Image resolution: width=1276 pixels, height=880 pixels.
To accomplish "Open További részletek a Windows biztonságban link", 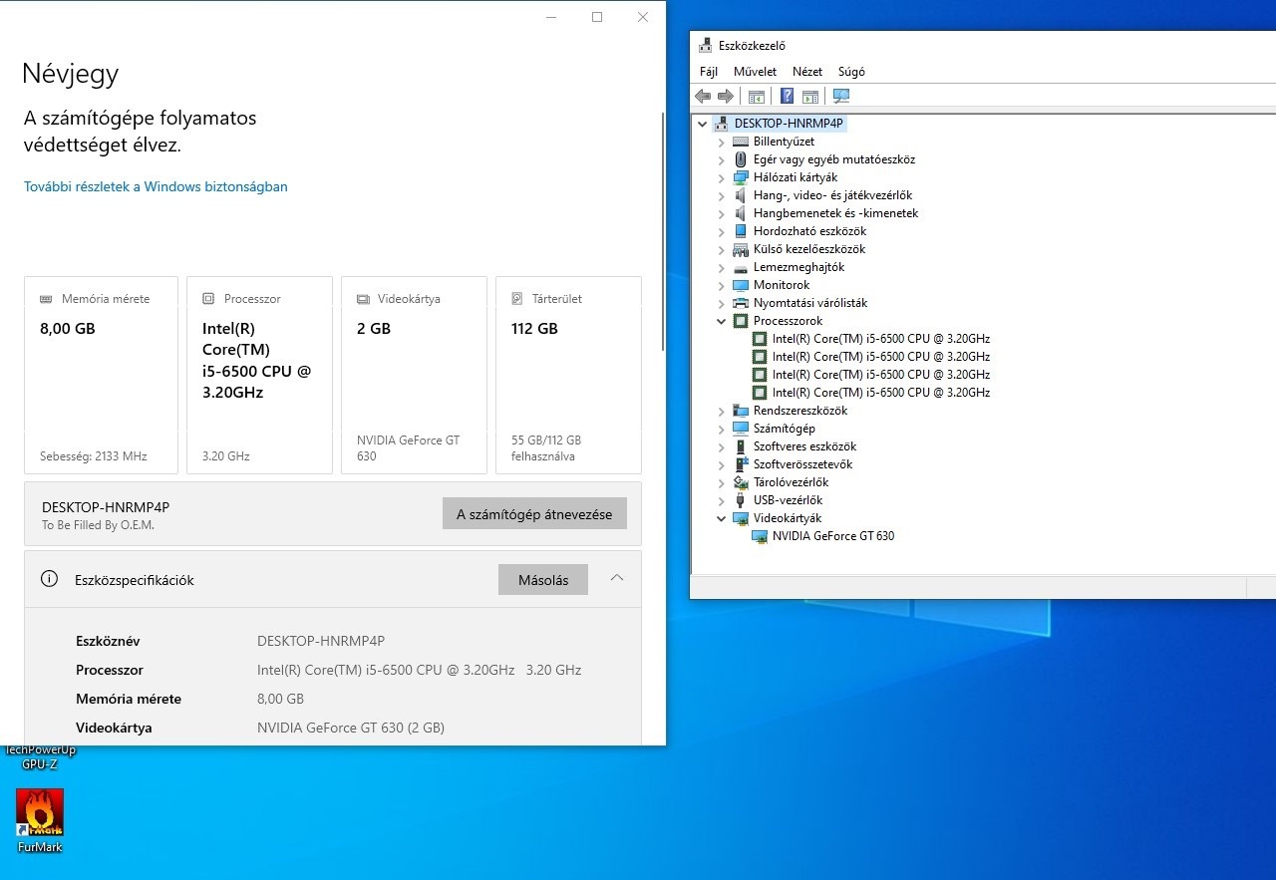I will (x=156, y=186).
